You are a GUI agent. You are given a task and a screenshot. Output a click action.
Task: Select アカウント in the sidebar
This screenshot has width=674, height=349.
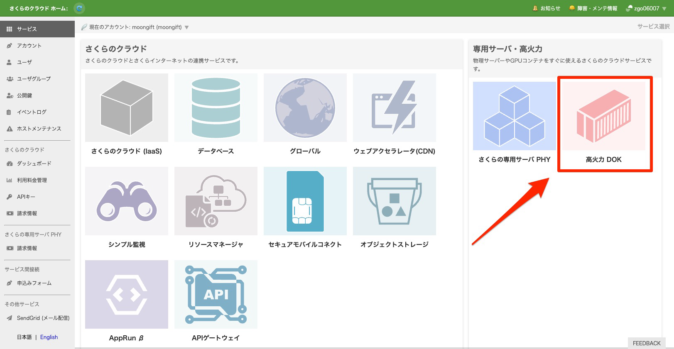37,46
